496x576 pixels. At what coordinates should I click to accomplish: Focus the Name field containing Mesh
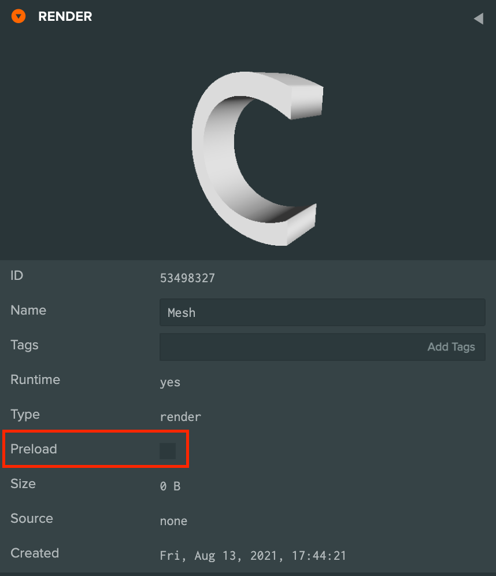[x=323, y=312]
